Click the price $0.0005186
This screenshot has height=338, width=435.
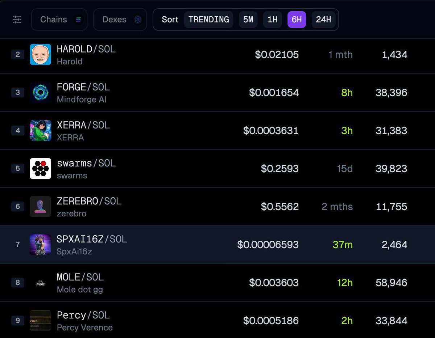point(271,321)
